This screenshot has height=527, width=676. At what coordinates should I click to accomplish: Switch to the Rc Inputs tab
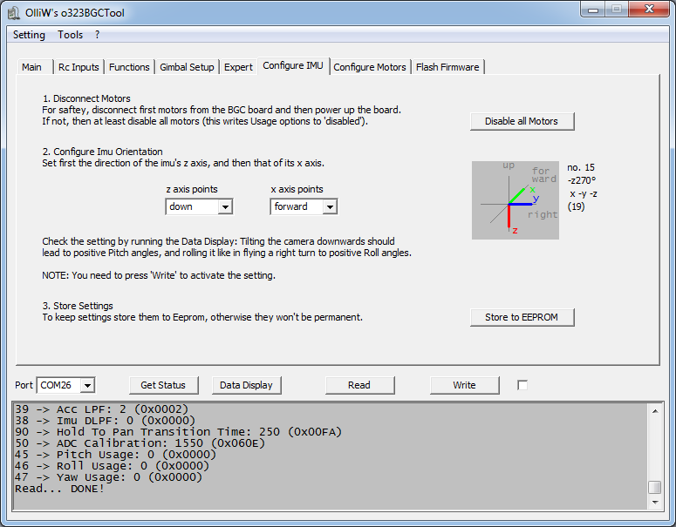[79, 67]
